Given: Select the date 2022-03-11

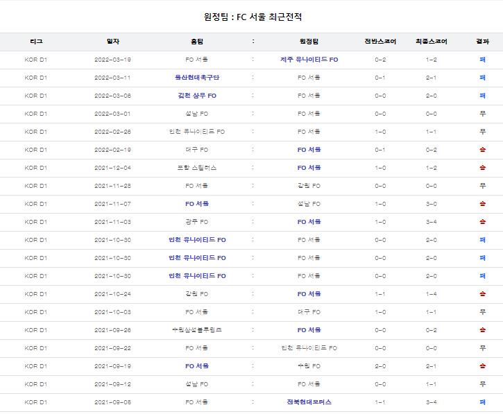Looking at the screenshot, I should [112, 78].
